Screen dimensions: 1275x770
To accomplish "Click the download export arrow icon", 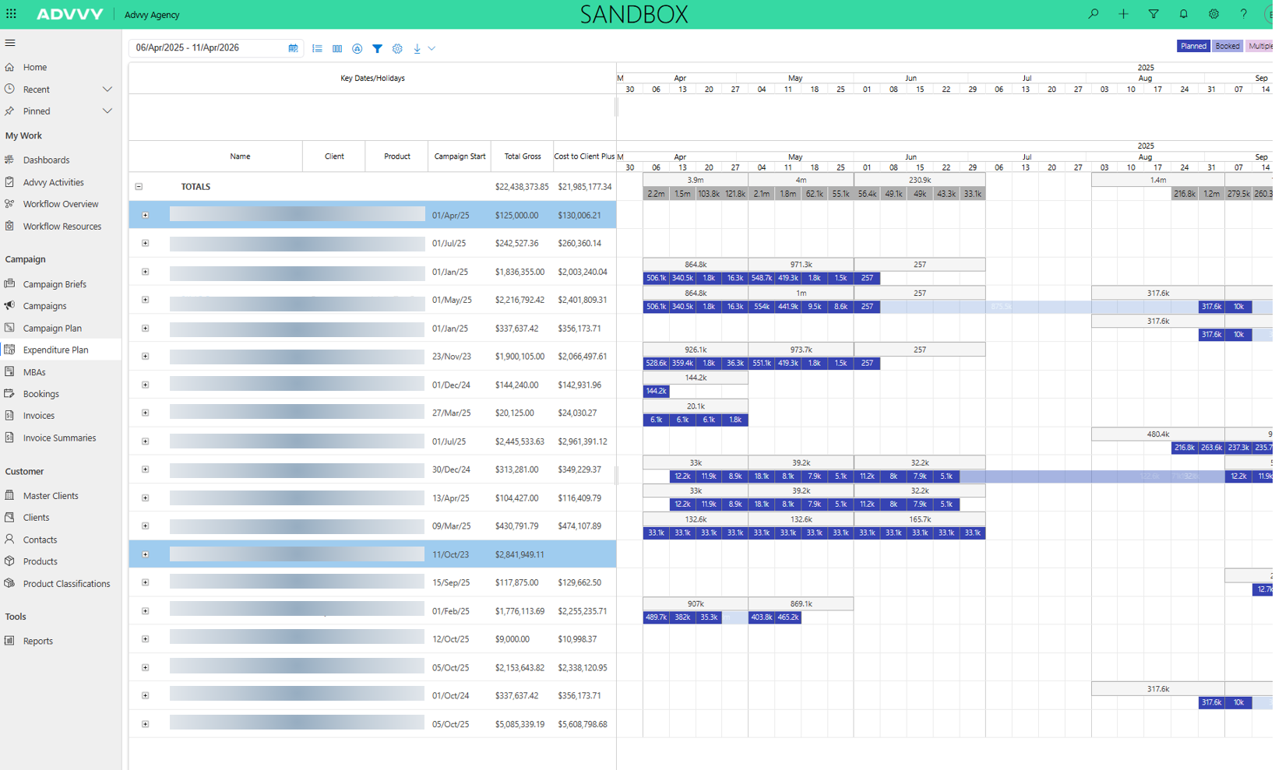I will [x=417, y=48].
